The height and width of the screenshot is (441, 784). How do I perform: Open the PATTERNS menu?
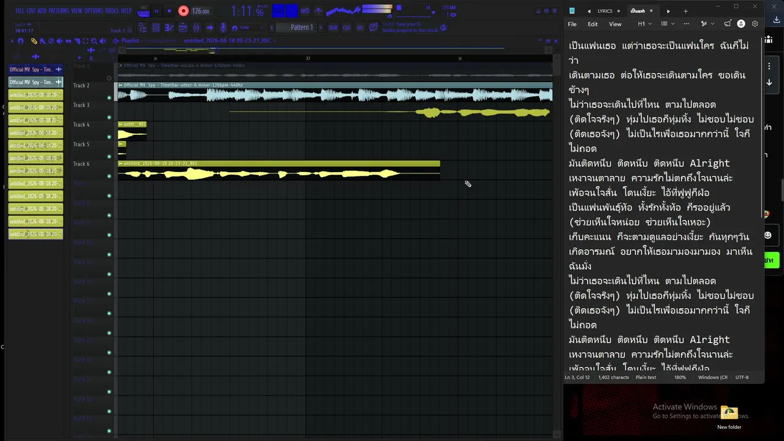(59, 11)
